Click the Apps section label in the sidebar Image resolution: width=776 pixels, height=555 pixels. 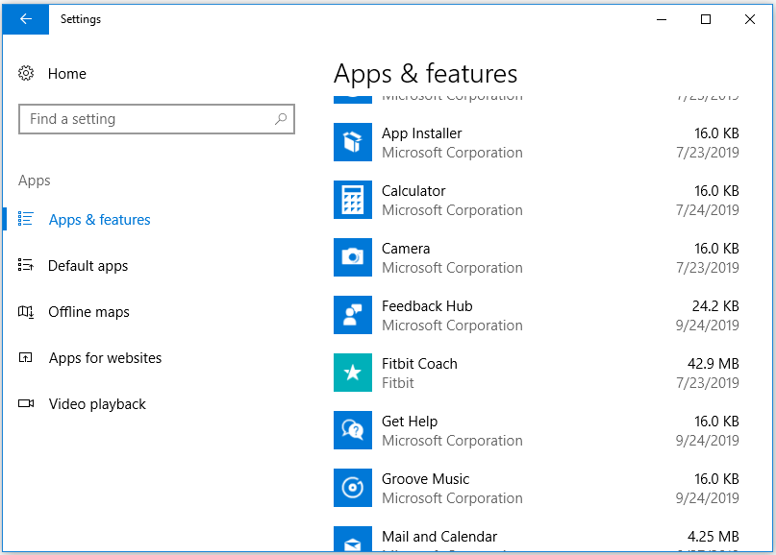click(x=35, y=181)
